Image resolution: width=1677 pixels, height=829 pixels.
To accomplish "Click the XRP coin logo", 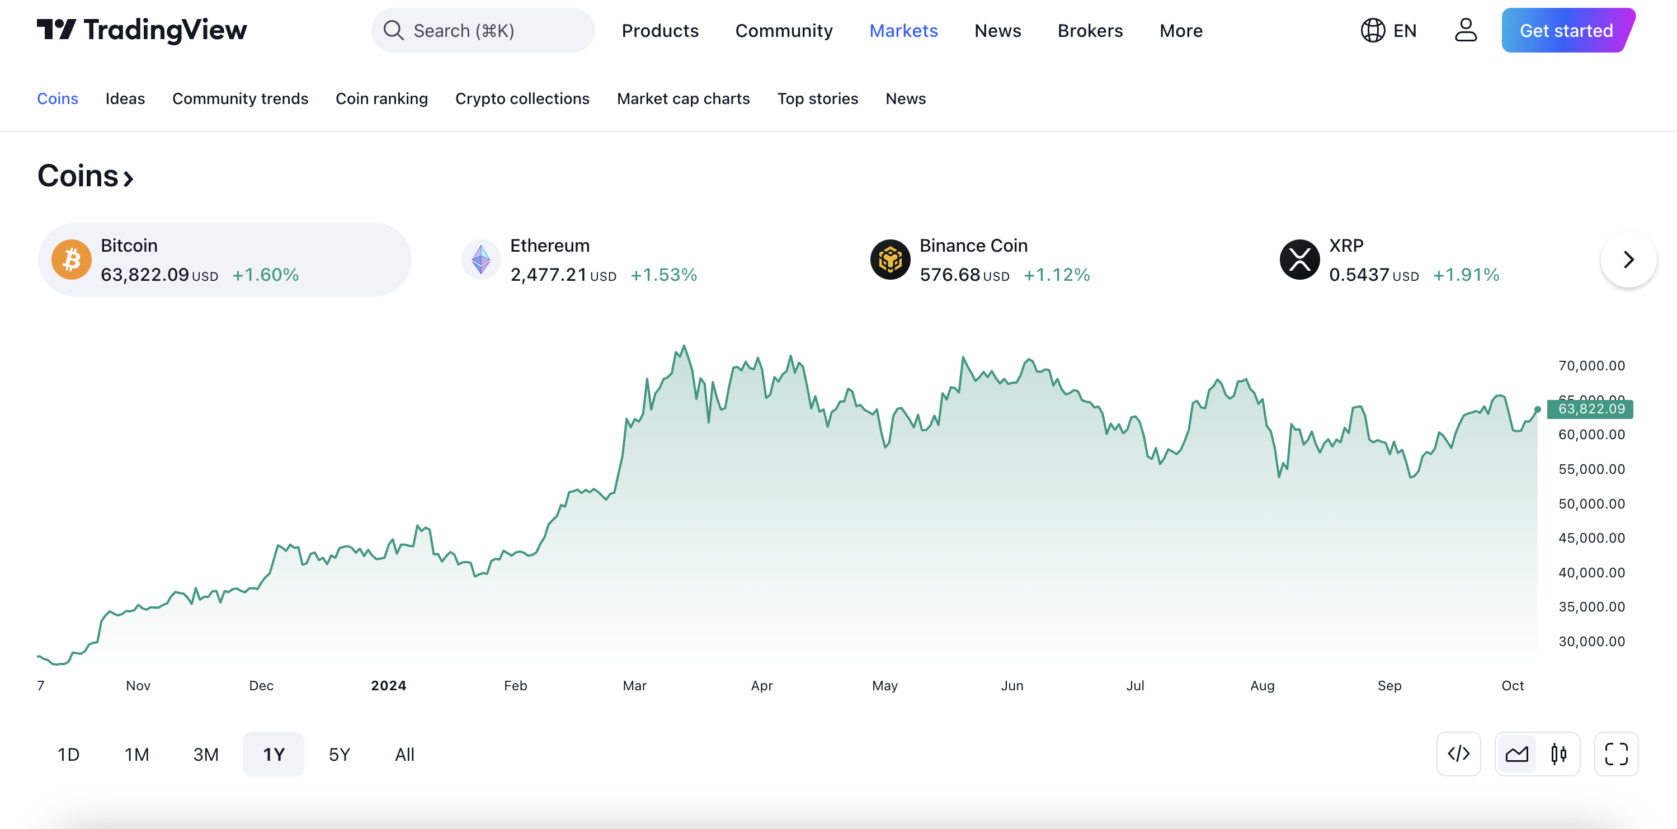I will pos(1299,260).
